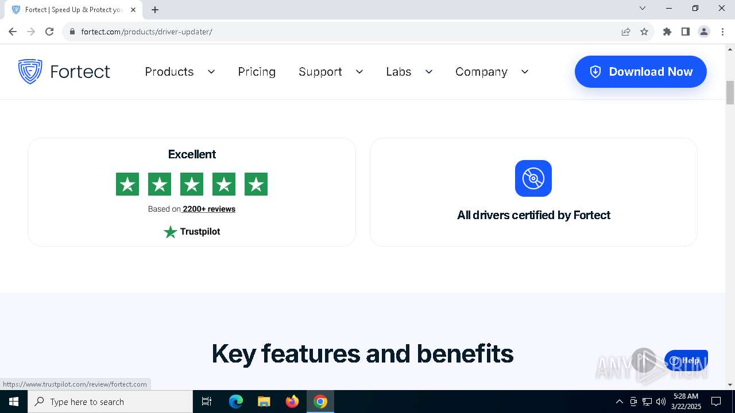Click the Chrome back arrow
This screenshot has height=413, width=735.
click(13, 32)
